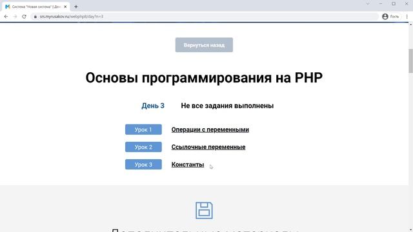Screen dimensions: 413x232
Task: Click the Не все задания выполнены text
Action: 227,106
